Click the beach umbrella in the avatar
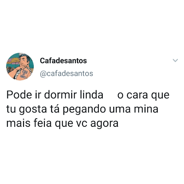 tap(13, 60)
